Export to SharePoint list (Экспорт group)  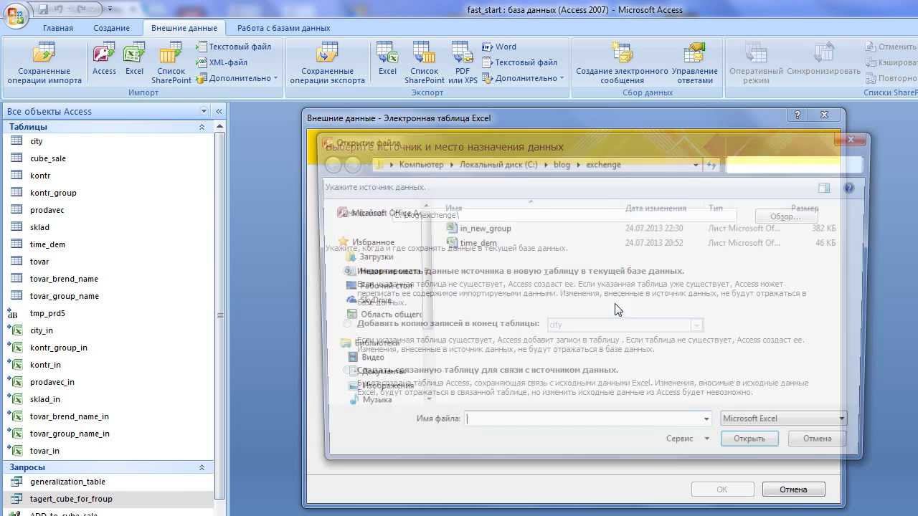pyautogui.click(x=425, y=64)
